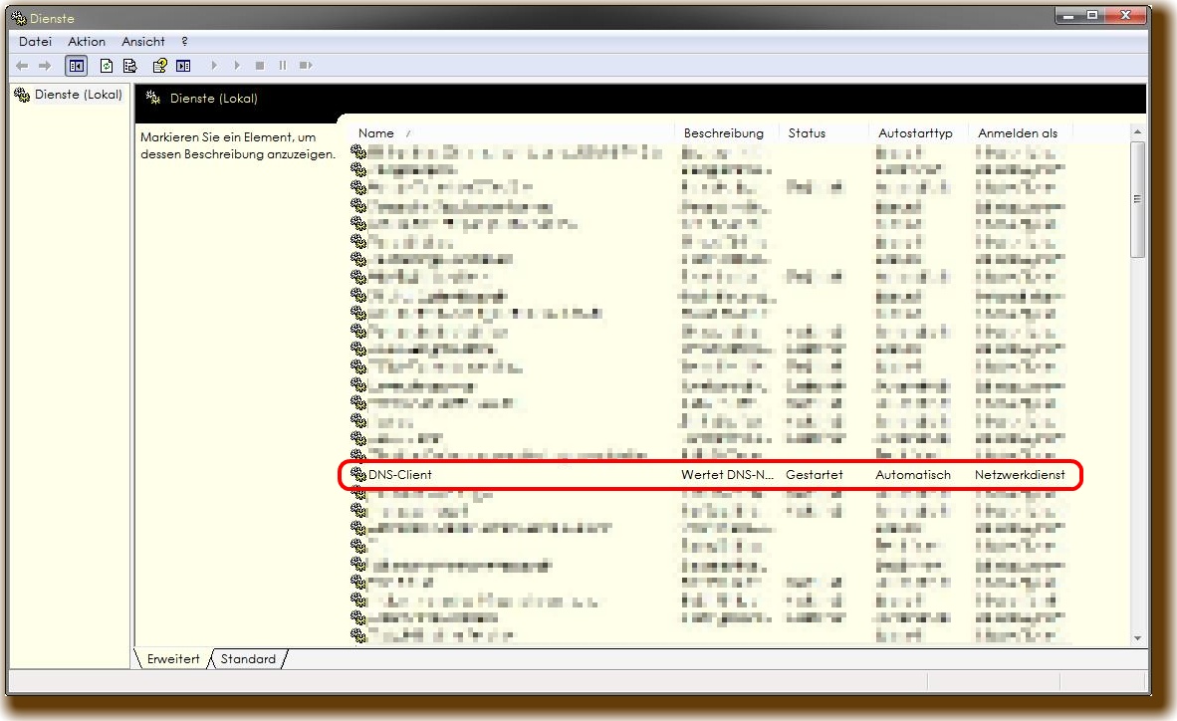Click the scroll down arrow of the list
Image resolution: width=1177 pixels, height=721 pixels.
[1137, 638]
